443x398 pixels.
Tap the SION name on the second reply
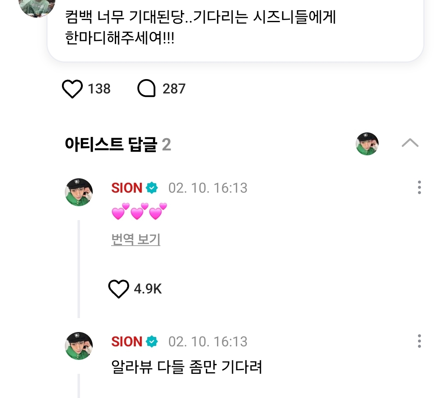click(x=127, y=342)
